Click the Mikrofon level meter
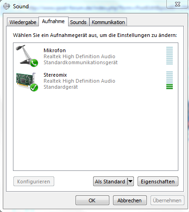The height and width of the screenshot is (212, 189). [x=170, y=55]
